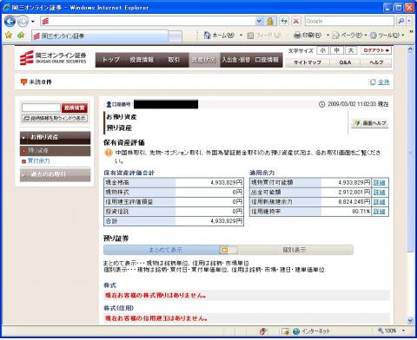Open the 入出金・振替 navigation menu

tap(236, 60)
